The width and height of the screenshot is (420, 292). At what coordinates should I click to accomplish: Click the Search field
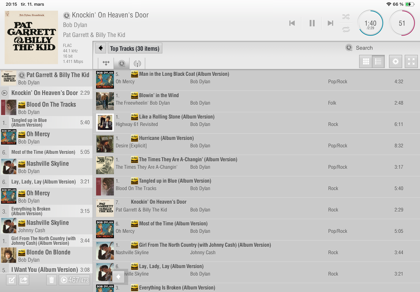364,48
